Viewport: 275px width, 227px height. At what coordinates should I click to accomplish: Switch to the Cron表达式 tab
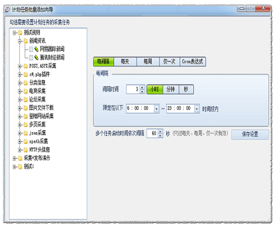point(192,61)
